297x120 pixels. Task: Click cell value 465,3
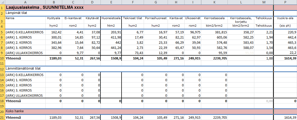(285, 42)
